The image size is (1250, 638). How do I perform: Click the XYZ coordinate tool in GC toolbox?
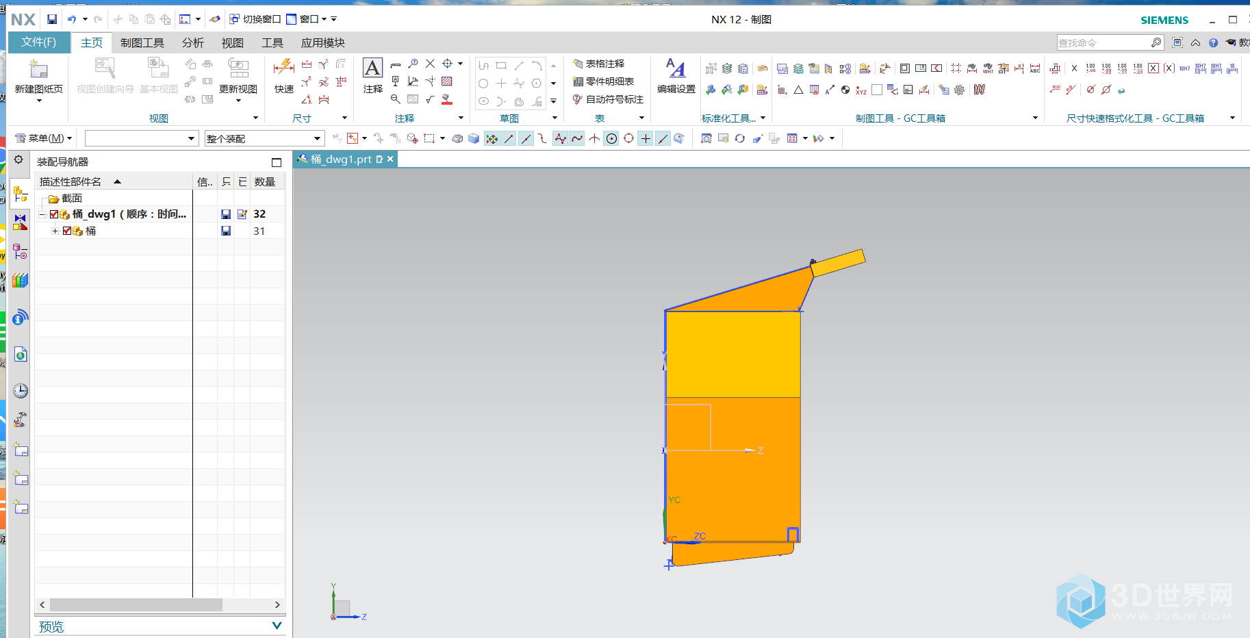(861, 90)
